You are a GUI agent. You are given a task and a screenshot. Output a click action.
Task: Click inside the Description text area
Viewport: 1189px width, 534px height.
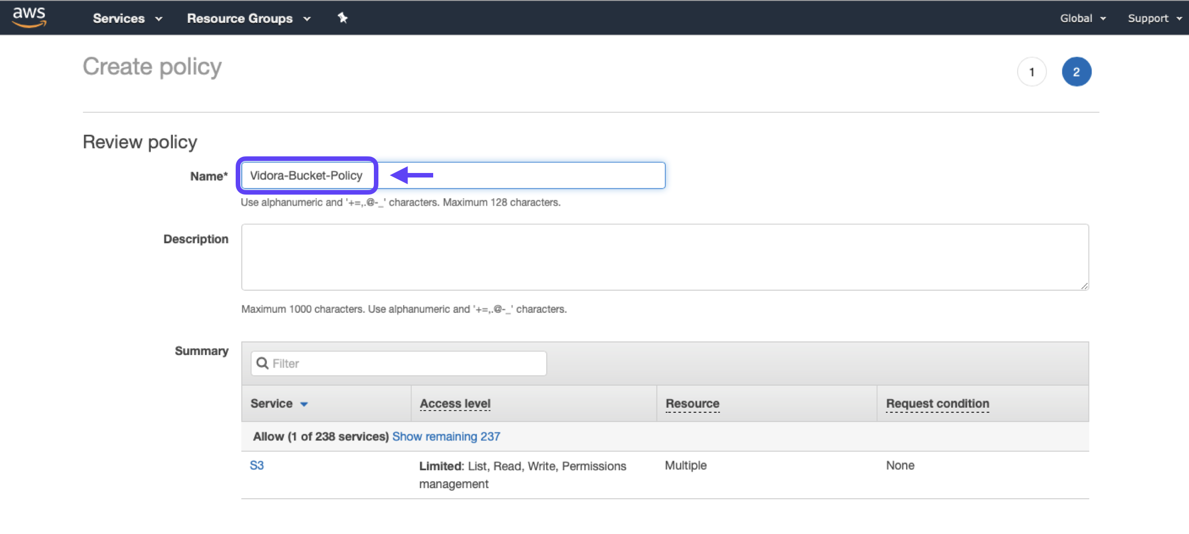tap(665, 257)
